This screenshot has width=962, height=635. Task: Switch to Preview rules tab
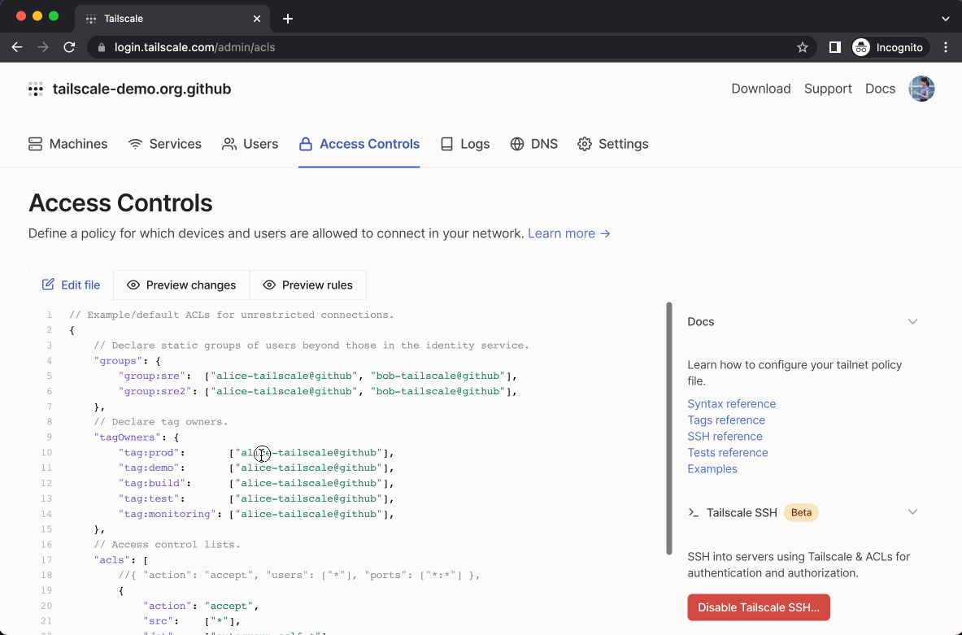308,285
